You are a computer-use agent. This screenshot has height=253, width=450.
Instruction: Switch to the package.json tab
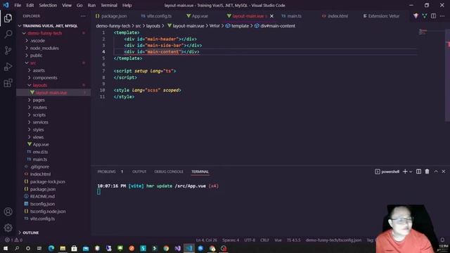(x=111, y=16)
